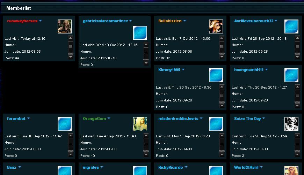Expand dropdown arrow next to Kimmy1995
The height and width of the screenshot is (175, 304).
click(x=183, y=69)
